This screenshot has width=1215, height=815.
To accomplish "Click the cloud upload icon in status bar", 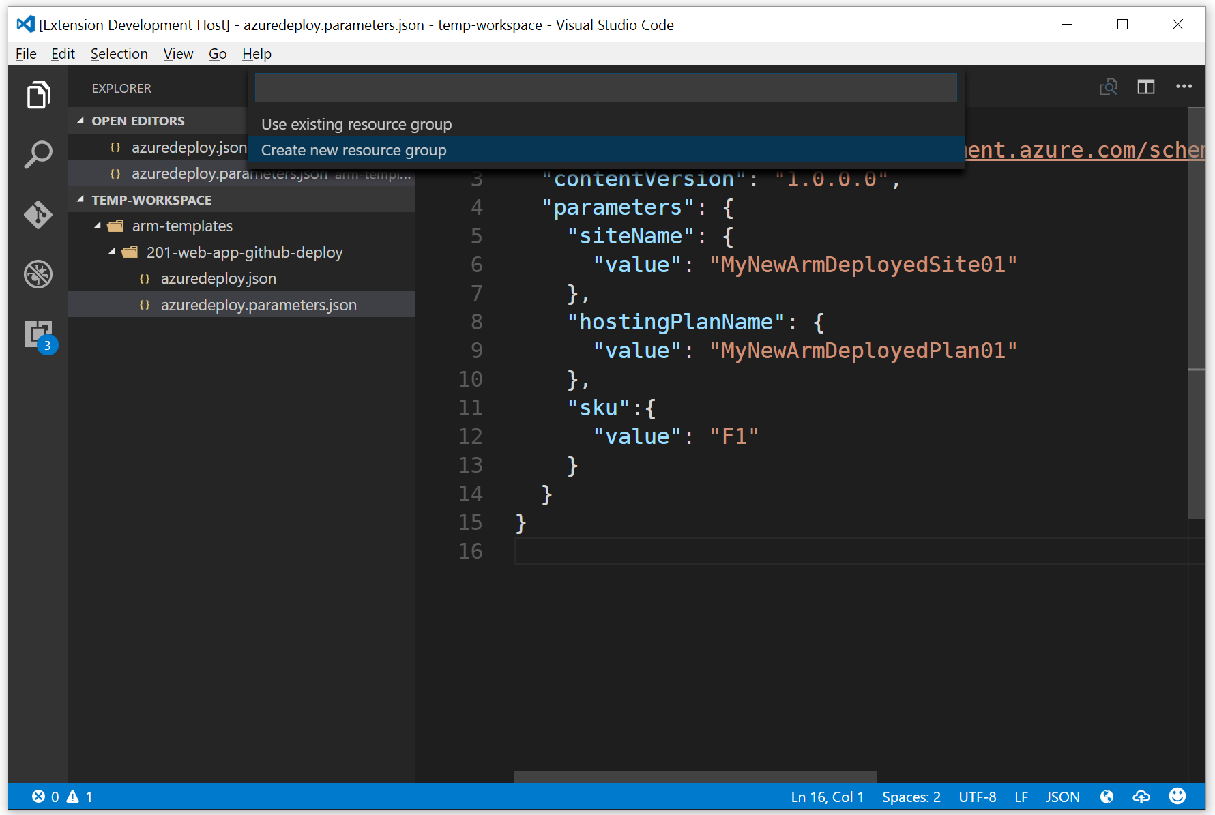I will tap(1141, 797).
